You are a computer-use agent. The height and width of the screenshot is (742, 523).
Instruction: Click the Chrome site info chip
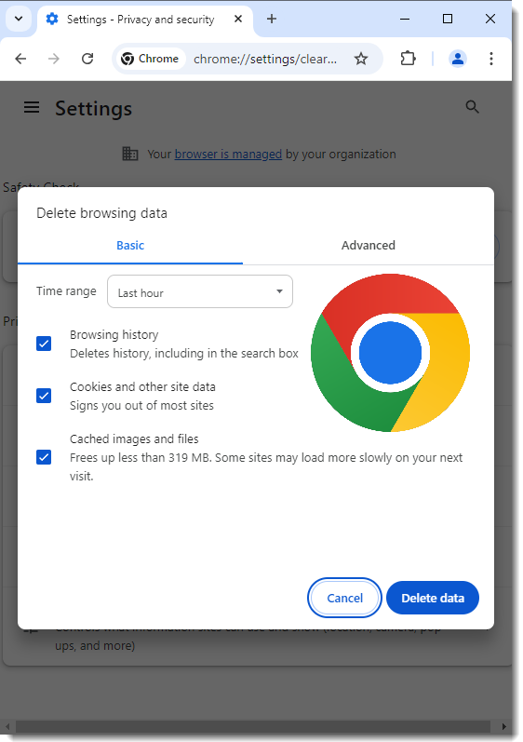151,59
